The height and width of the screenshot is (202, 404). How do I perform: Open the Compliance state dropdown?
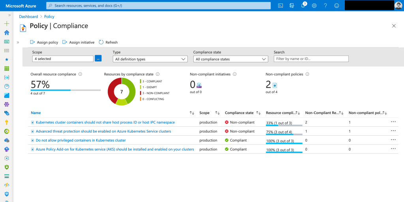230,59
